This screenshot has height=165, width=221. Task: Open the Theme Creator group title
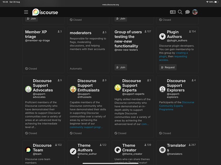129,148
